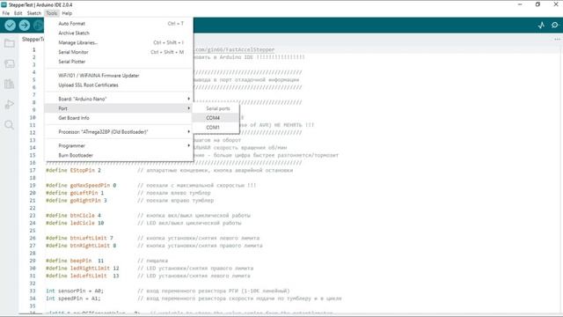This screenshot has height=317, width=563.
Task: Open the Sketch menu
Action: pos(34,13)
